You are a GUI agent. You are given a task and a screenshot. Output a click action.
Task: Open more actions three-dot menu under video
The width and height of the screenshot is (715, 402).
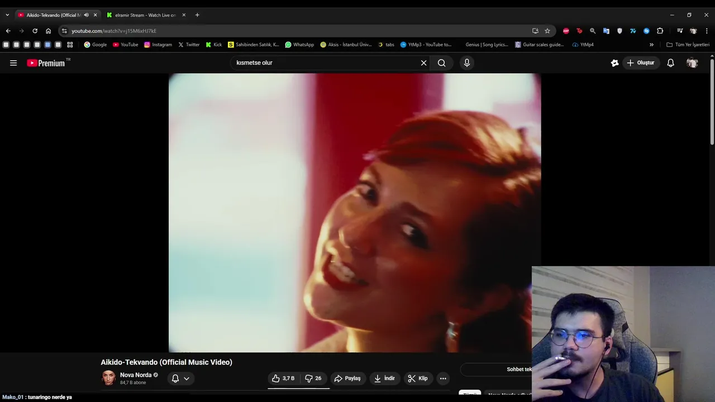point(443,379)
